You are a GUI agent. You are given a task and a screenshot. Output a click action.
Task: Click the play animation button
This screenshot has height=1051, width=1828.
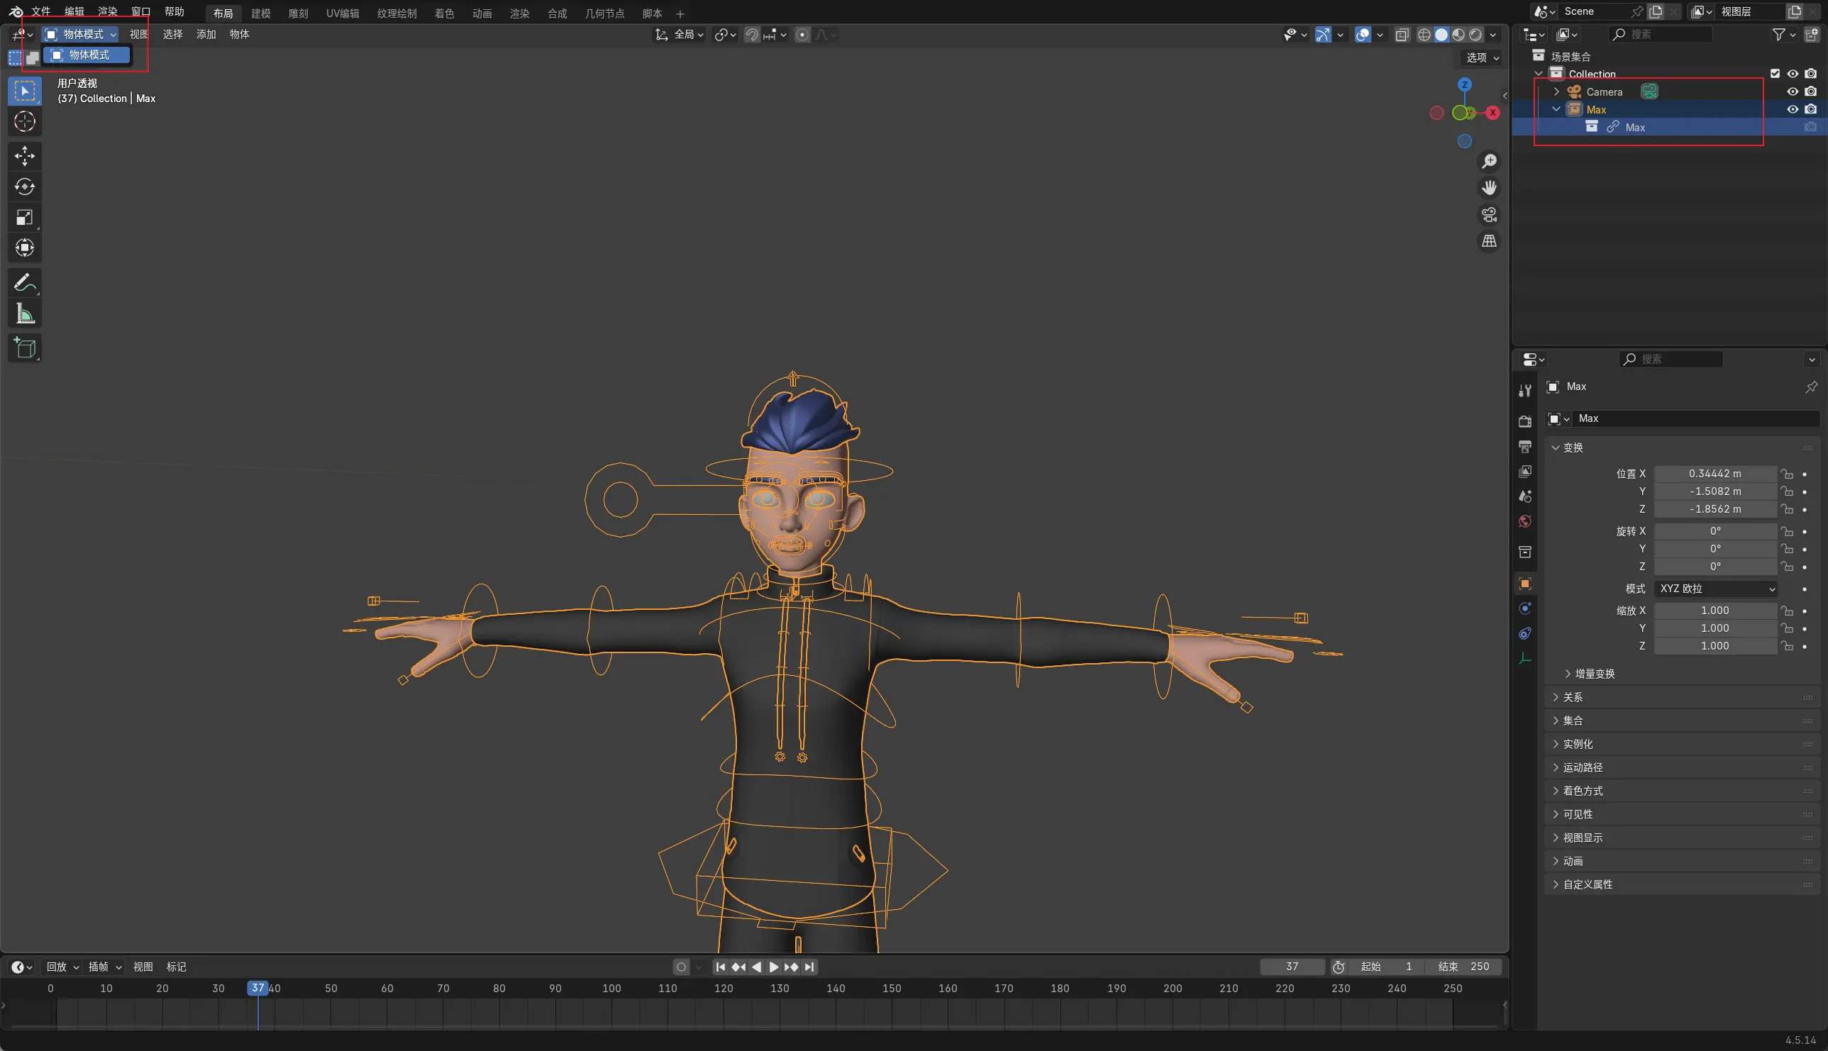(x=773, y=967)
